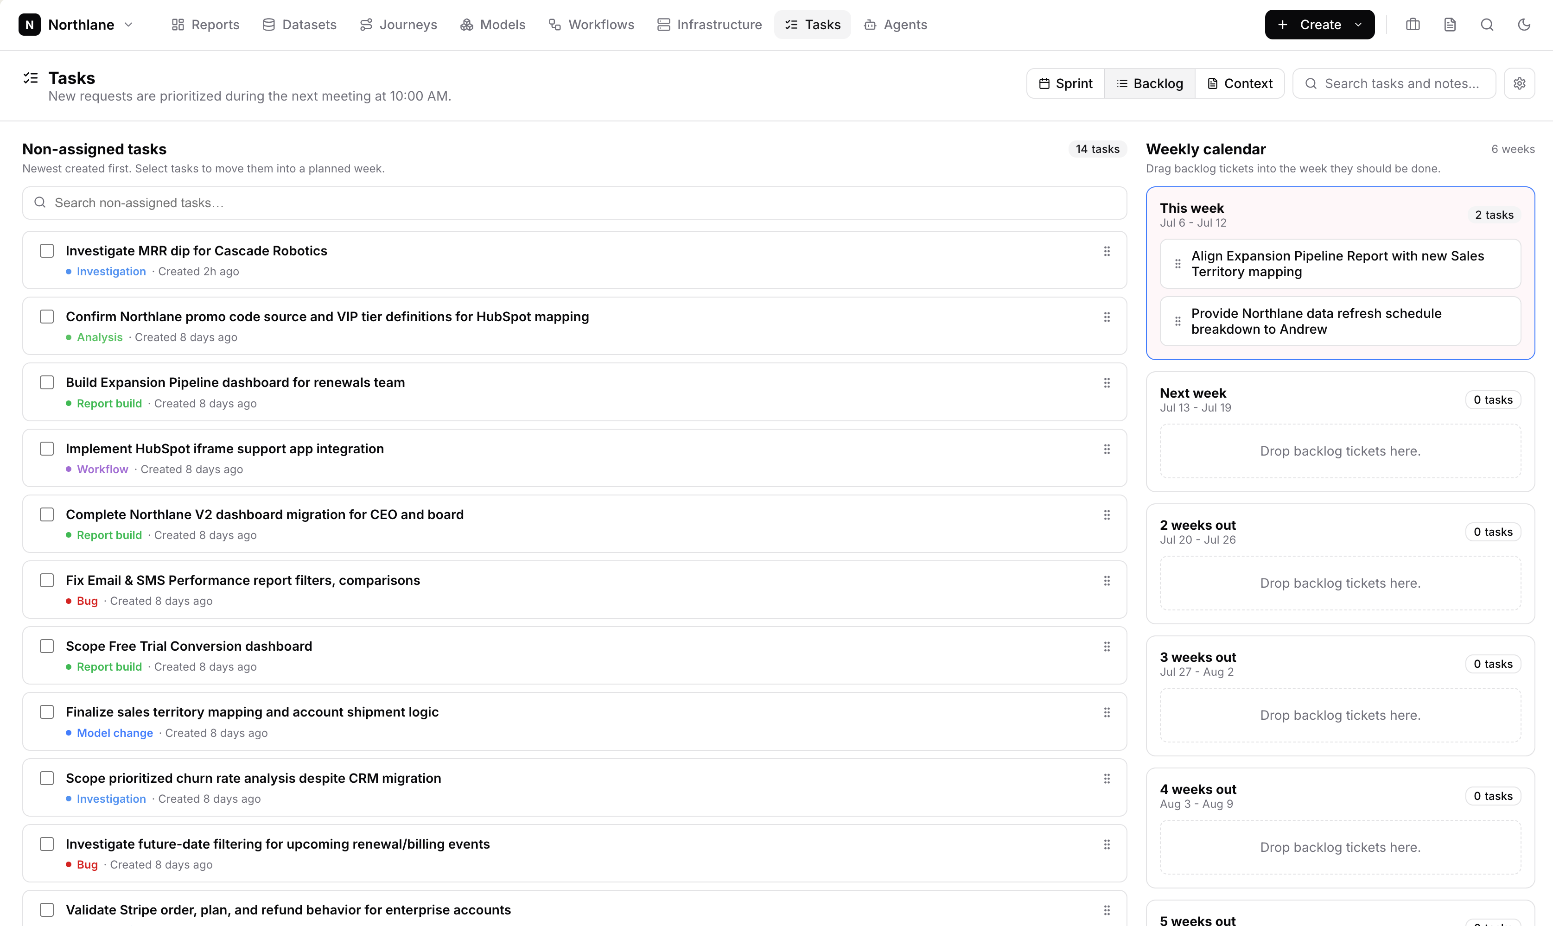Click the Next week drop zone

[x=1340, y=451]
